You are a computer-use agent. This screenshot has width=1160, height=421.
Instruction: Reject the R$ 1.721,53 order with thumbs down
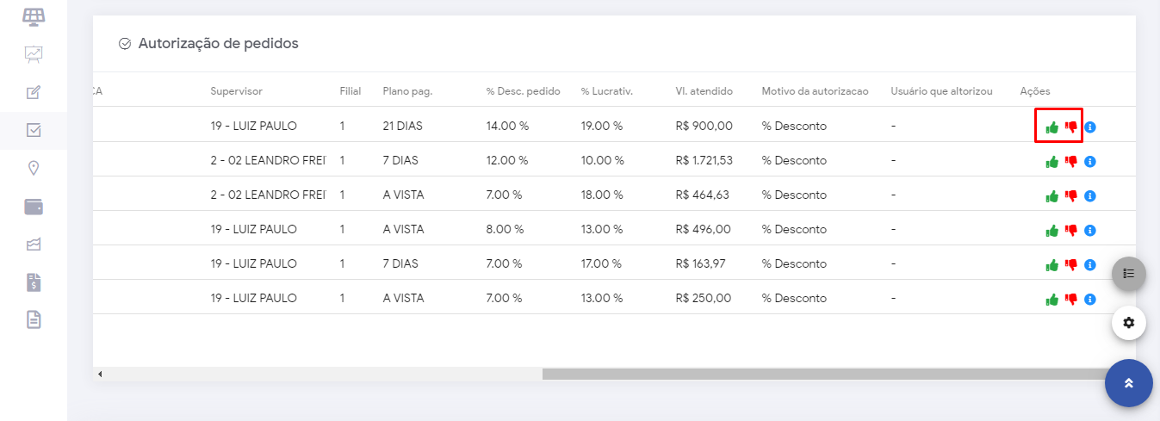coord(1071,162)
